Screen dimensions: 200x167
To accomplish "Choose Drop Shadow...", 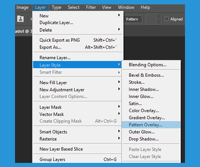I will pos(151,139).
